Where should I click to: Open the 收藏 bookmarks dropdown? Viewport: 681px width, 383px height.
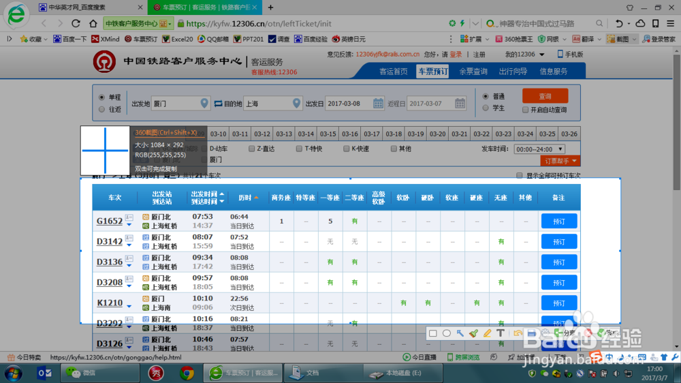(34, 39)
